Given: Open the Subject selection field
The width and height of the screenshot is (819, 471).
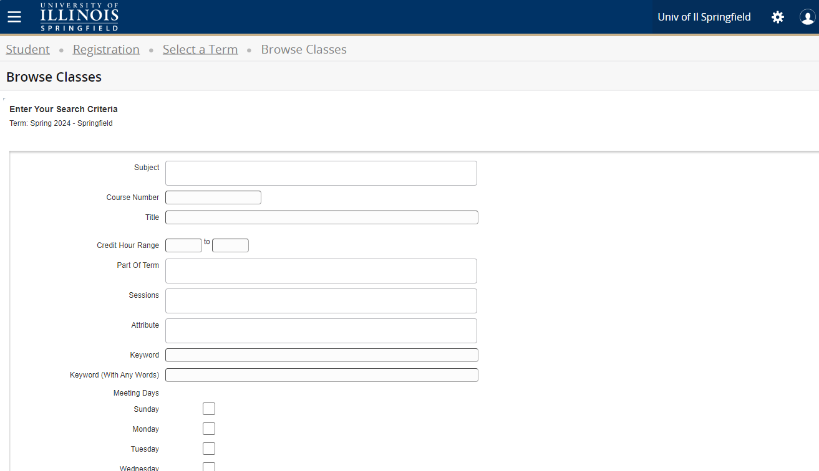Looking at the screenshot, I should 321,173.
